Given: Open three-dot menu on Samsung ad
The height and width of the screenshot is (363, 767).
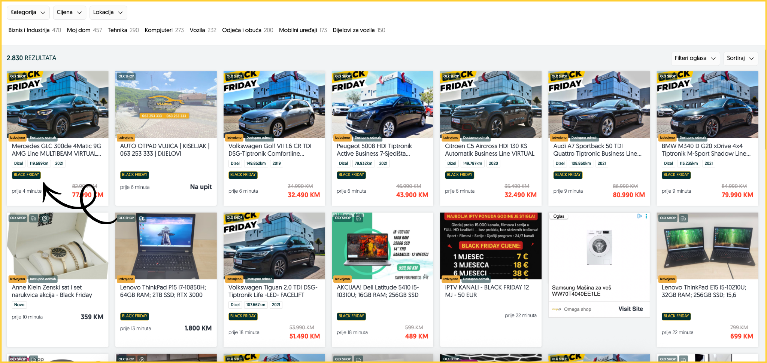Looking at the screenshot, I should (646, 216).
